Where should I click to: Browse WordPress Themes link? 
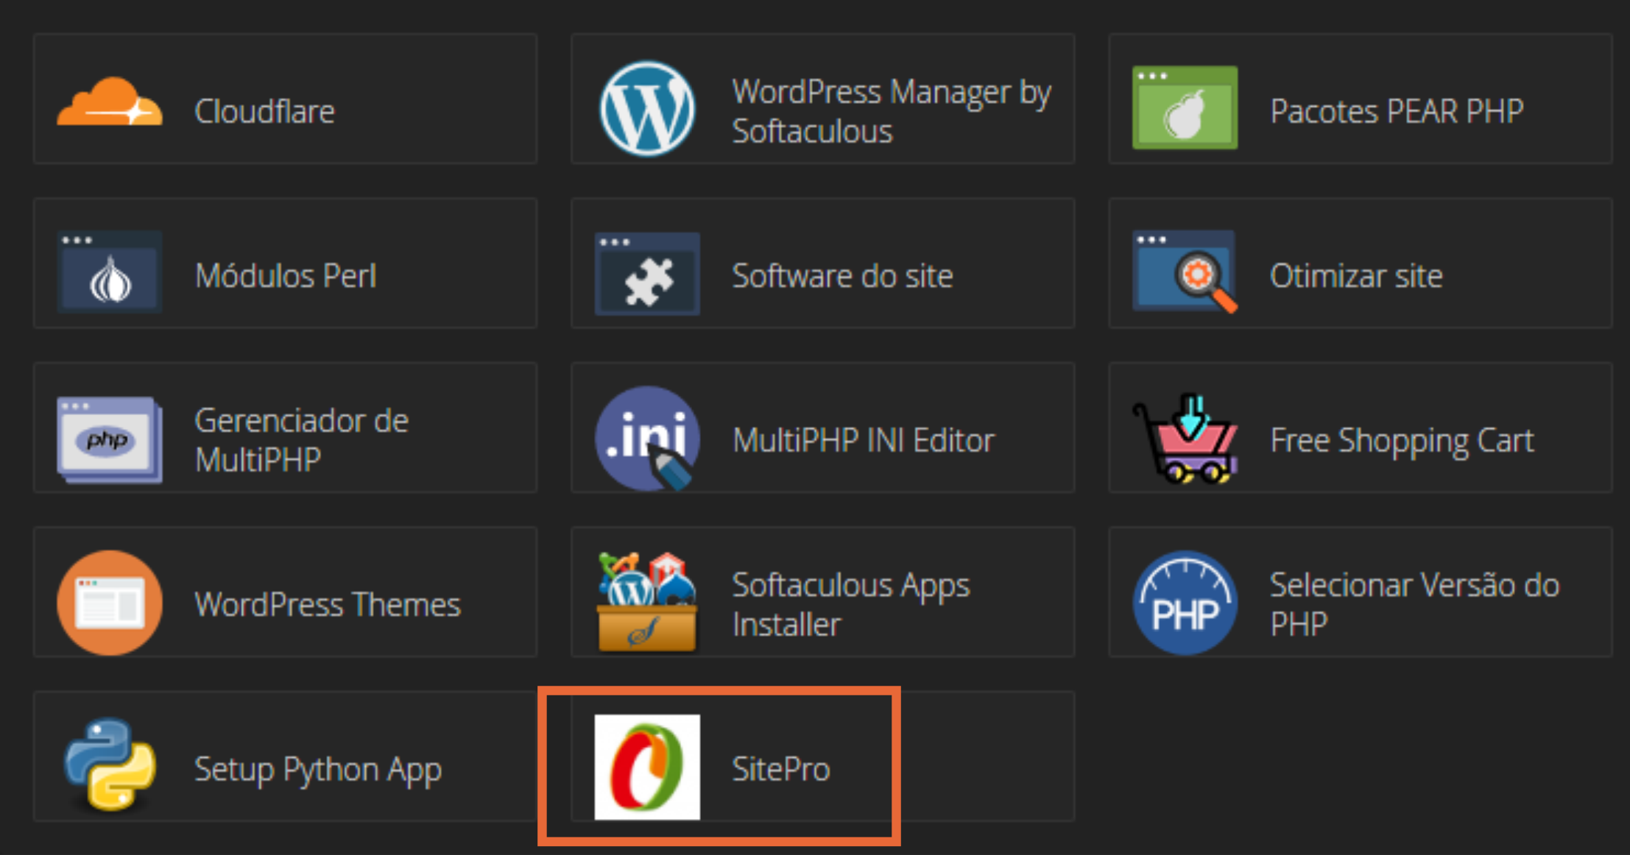(x=328, y=605)
